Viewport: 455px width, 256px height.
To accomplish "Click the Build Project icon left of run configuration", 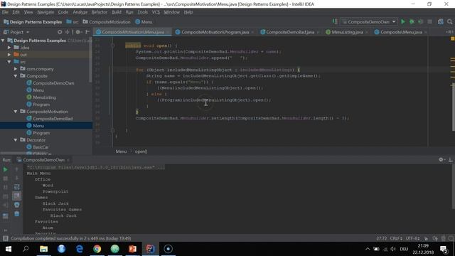I will (x=335, y=22).
